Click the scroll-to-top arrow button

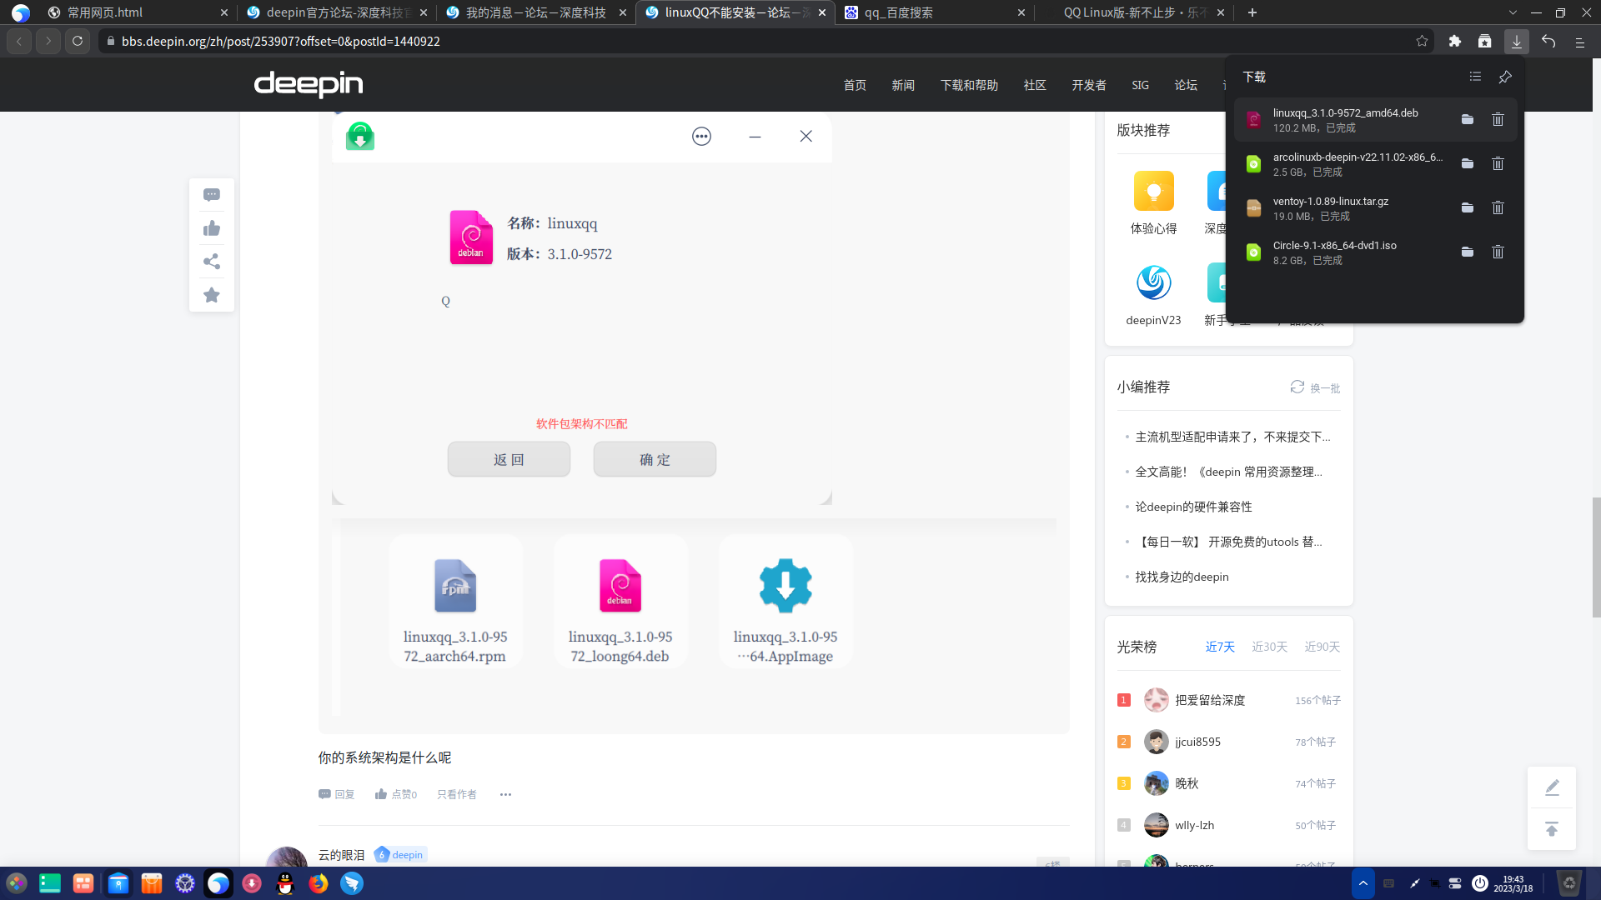coord(1551,829)
